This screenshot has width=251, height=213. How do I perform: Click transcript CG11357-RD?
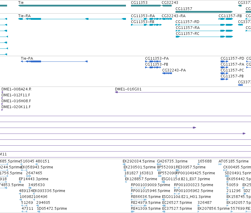tap(188, 22)
